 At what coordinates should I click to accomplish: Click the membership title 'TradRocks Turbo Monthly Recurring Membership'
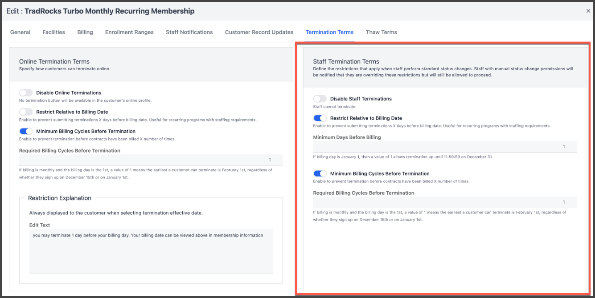tap(110, 11)
